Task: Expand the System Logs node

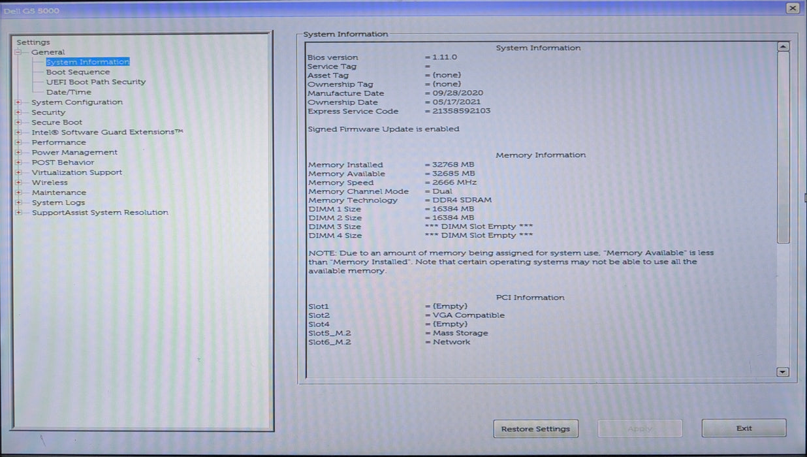Action: coord(18,202)
